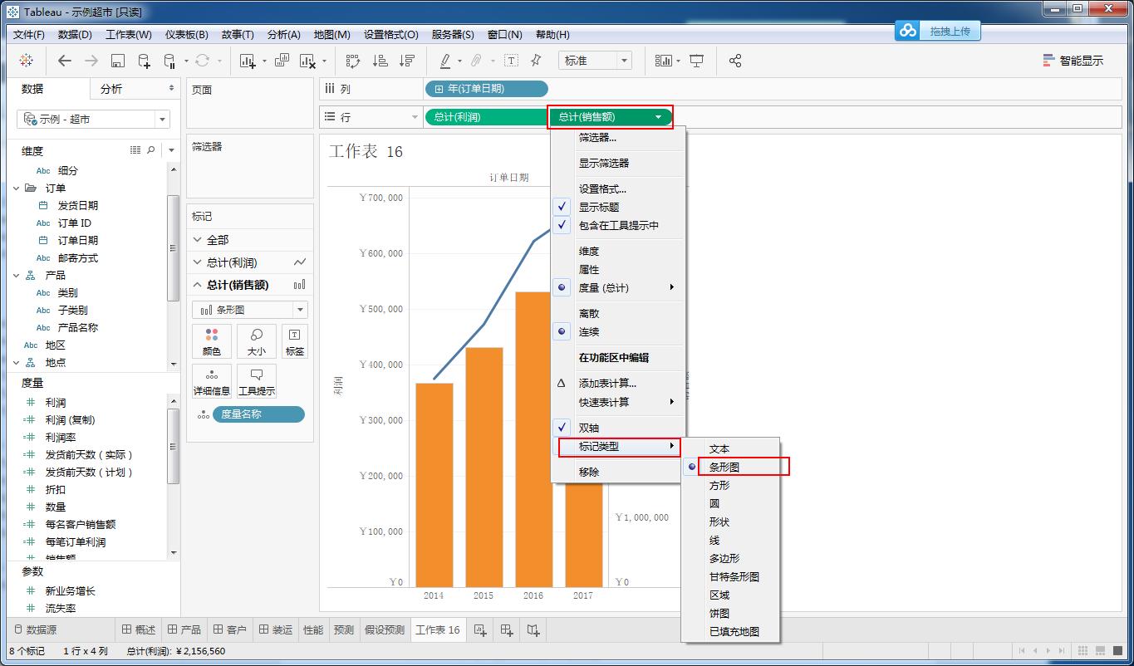Collapse the 订单 folder in dimensions
1134x666 pixels.
point(17,189)
